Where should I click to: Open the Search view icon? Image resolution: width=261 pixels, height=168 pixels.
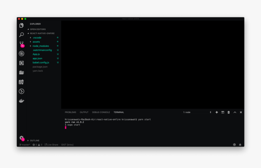[22, 35]
